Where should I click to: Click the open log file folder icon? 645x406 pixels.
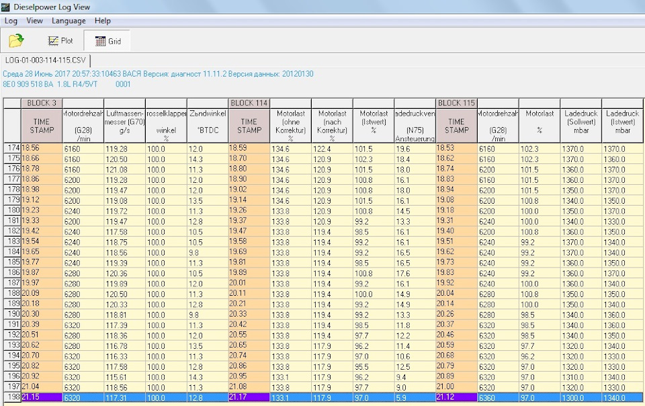(16, 41)
